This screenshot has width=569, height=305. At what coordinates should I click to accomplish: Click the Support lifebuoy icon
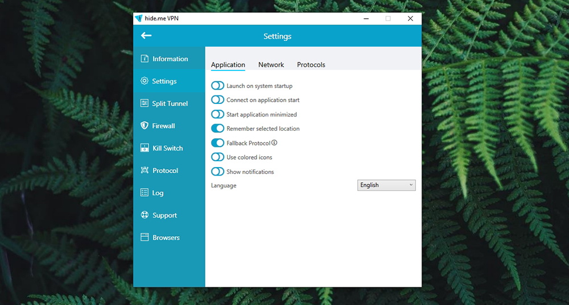point(145,215)
